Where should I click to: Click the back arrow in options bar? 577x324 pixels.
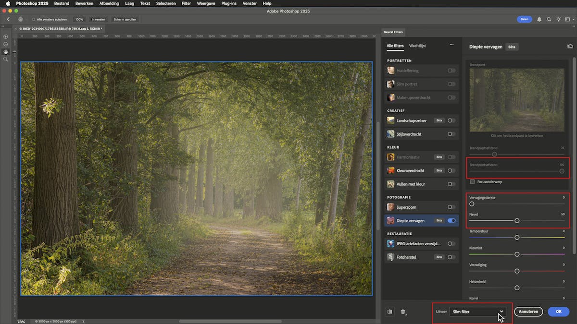(8, 19)
